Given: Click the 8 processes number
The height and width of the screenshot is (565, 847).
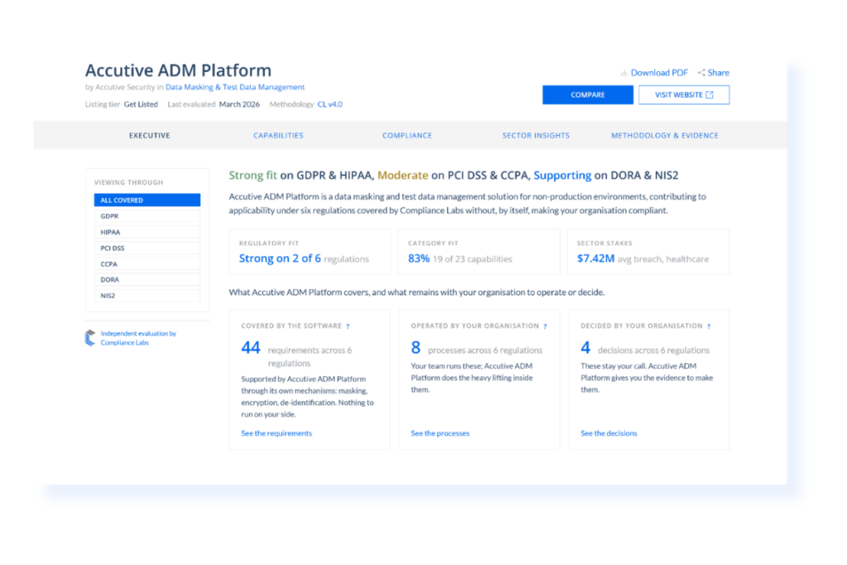Looking at the screenshot, I should [415, 348].
